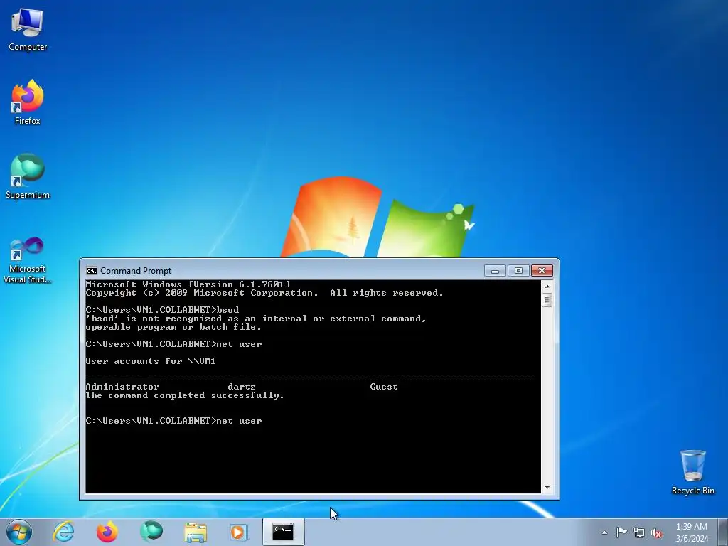Click the Command Prompt scrollbar thumb
Screen dimensions: 728x546
(x=547, y=301)
